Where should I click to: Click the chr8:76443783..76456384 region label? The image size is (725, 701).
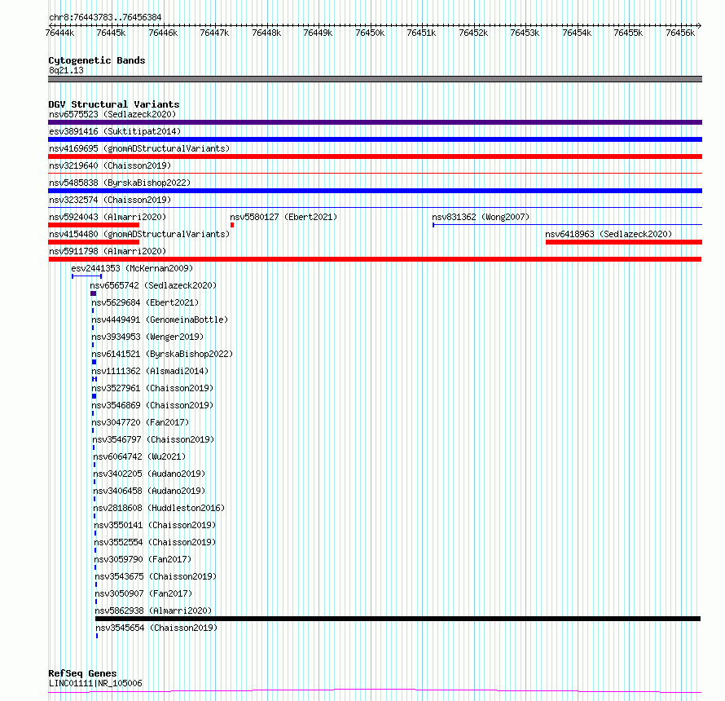coord(105,18)
